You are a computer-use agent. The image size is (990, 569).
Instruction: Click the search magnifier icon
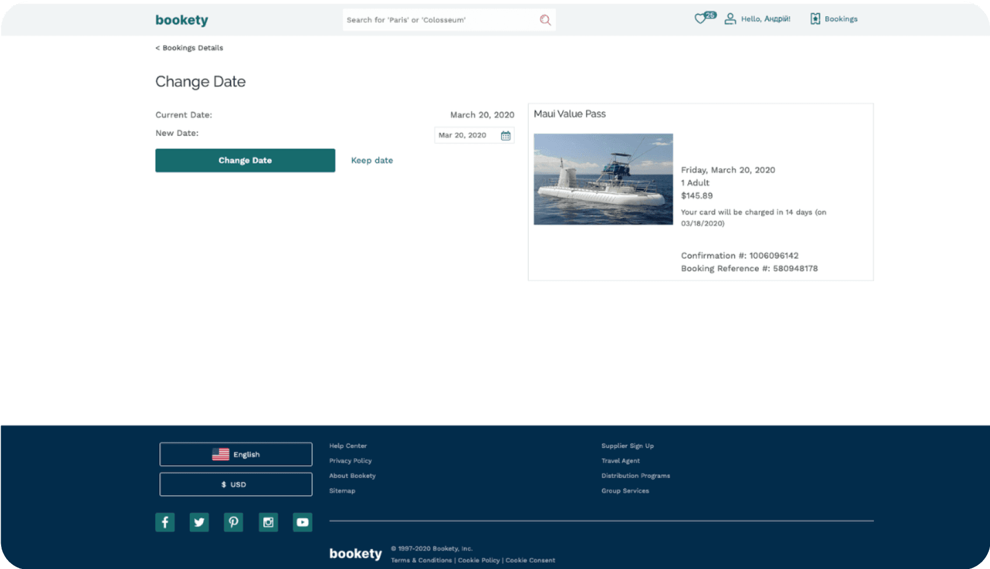(x=545, y=20)
